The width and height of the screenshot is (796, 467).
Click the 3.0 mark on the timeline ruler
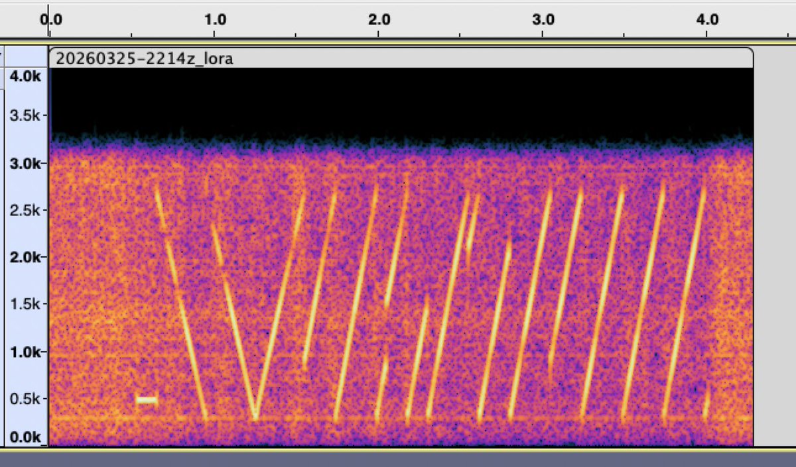(x=543, y=19)
